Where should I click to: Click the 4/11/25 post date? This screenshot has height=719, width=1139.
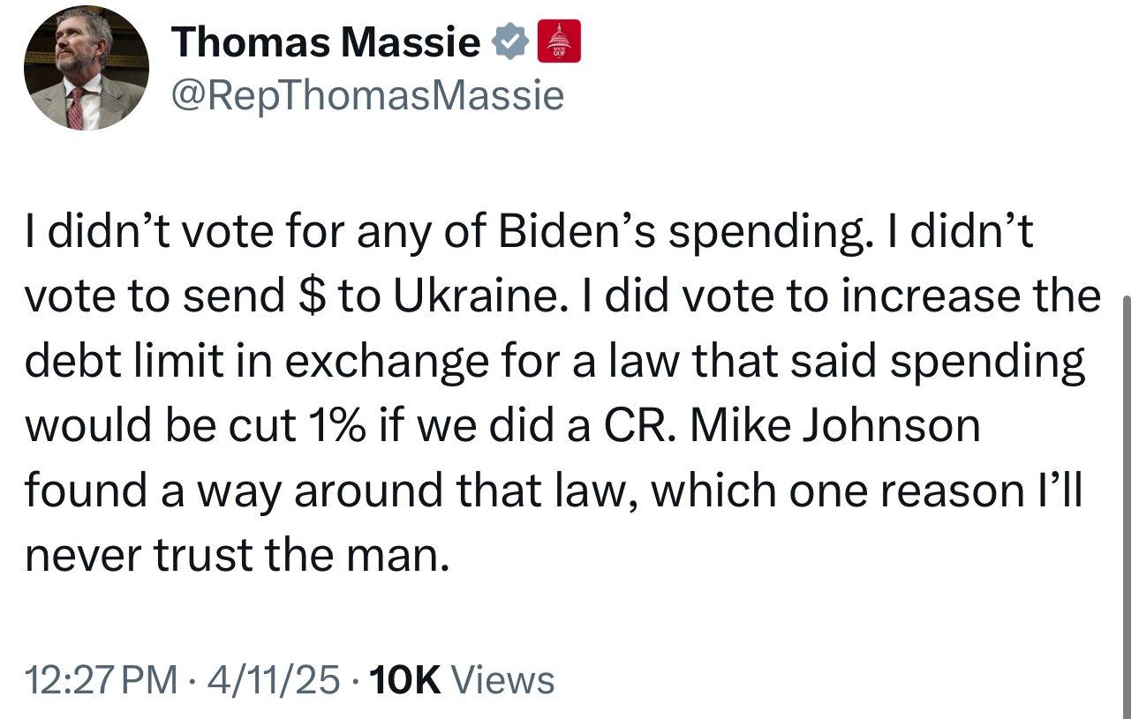point(273,680)
